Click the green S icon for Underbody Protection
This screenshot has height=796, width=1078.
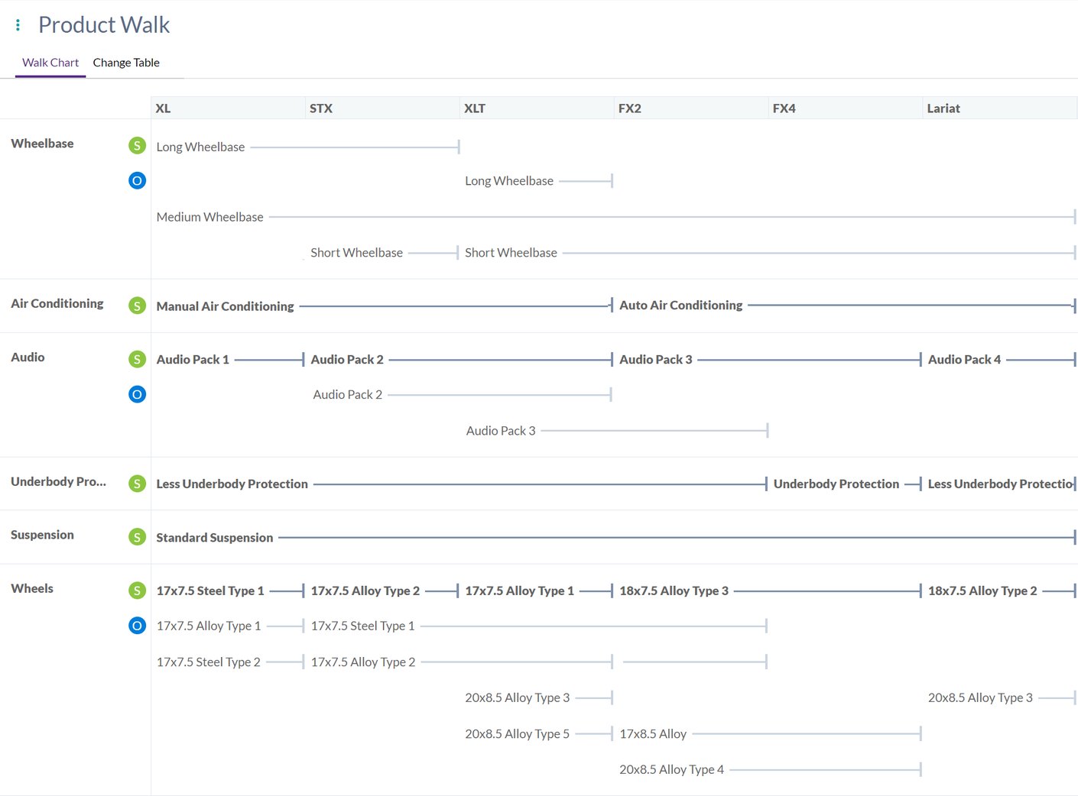click(137, 484)
